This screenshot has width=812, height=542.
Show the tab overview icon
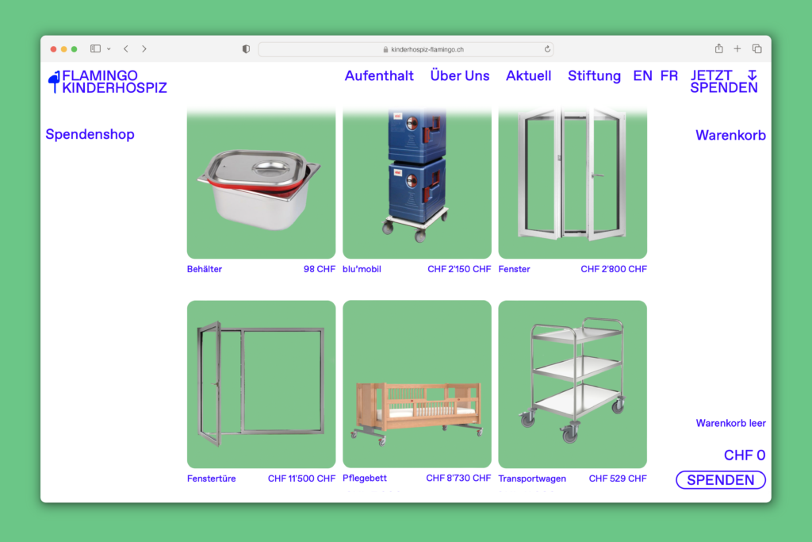click(x=756, y=49)
